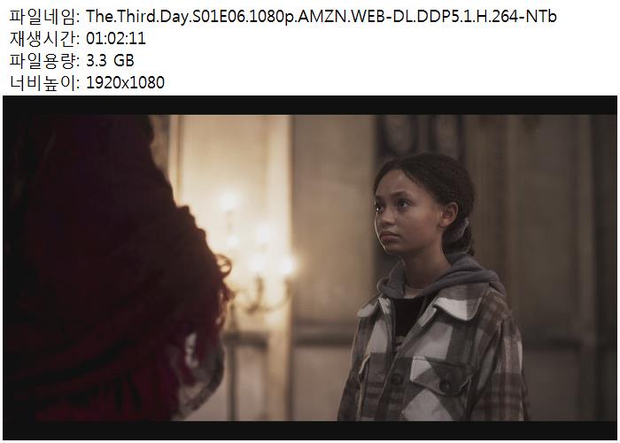Image resolution: width=620 pixels, height=443 pixels.
Task: Click the 재생시간 label
Action: pyautogui.click(x=43, y=39)
